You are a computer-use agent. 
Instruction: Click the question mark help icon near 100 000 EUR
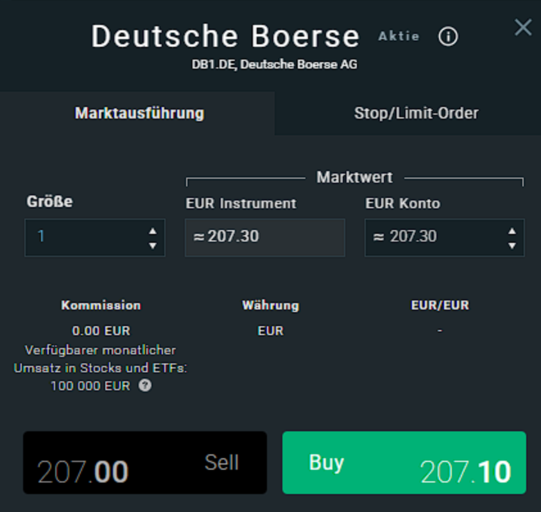[145, 386]
